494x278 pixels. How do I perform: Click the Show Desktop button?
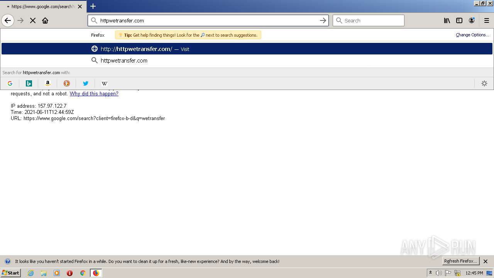[x=489, y=273]
